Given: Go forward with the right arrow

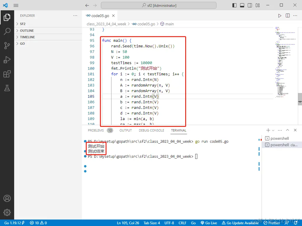Looking at the screenshot, I should 95,5.
